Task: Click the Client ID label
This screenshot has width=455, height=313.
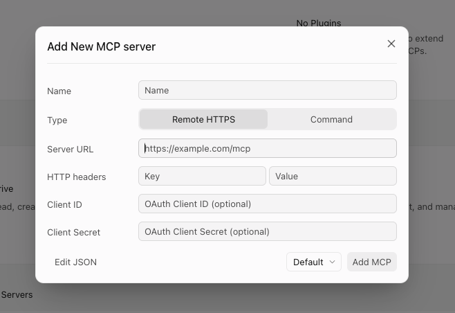Action: pyautogui.click(x=64, y=204)
